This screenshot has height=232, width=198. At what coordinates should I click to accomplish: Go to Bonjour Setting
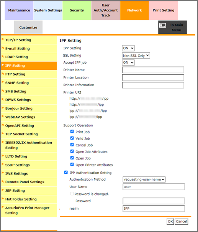point(29,109)
